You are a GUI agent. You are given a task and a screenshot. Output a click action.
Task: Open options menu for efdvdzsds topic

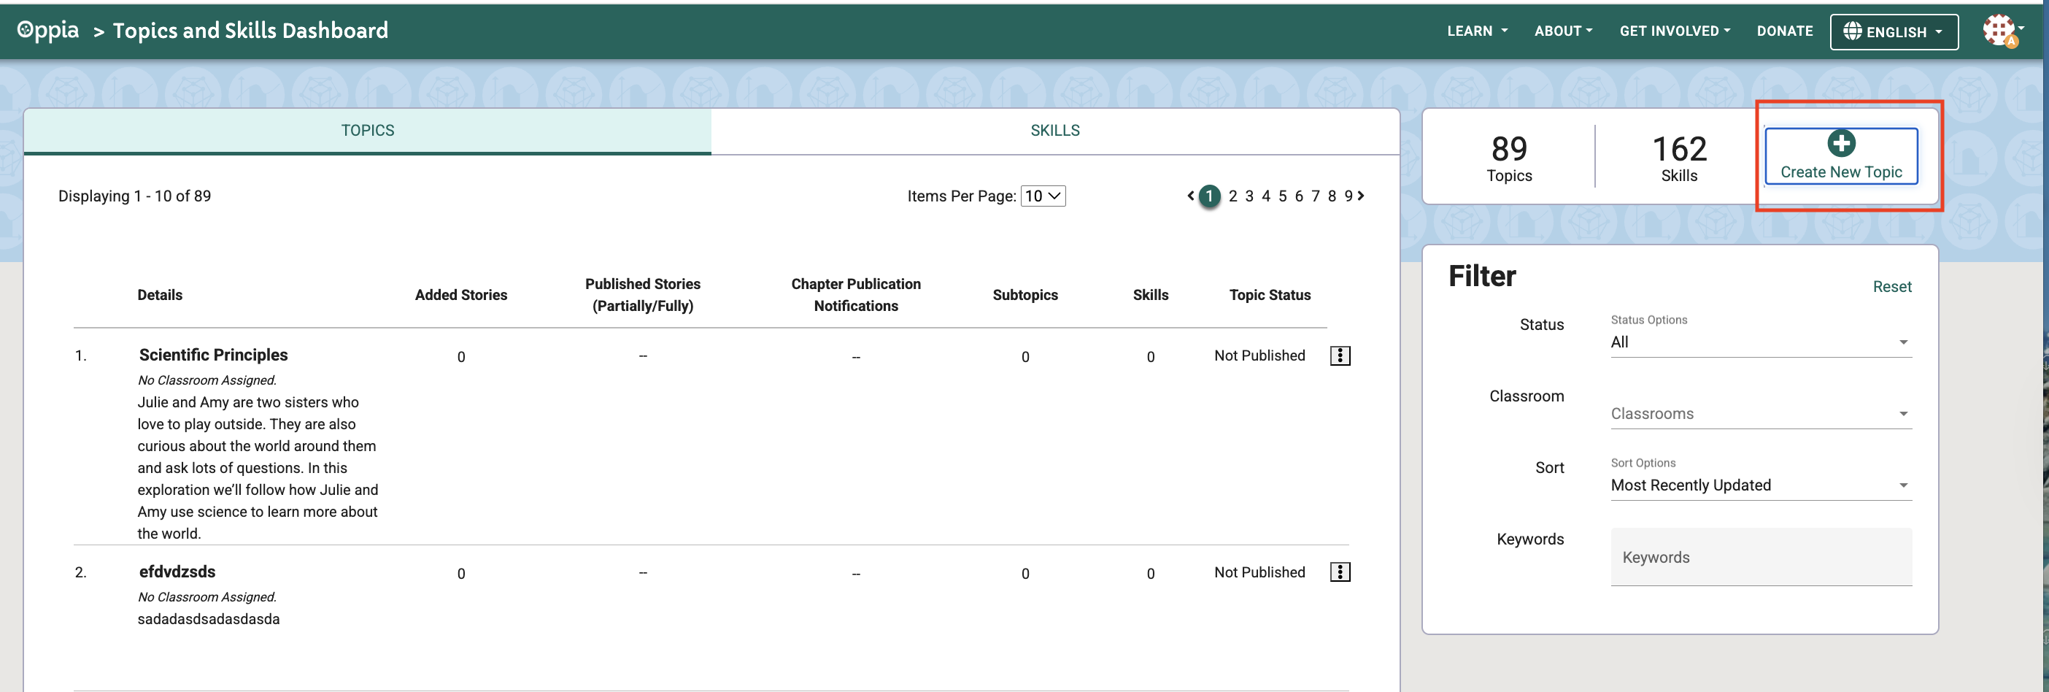coord(1340,572)
